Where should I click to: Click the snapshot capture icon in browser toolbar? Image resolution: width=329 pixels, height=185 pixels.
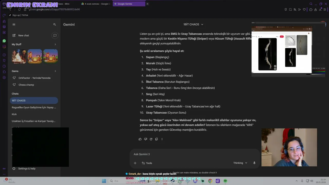tap(290, 10)
